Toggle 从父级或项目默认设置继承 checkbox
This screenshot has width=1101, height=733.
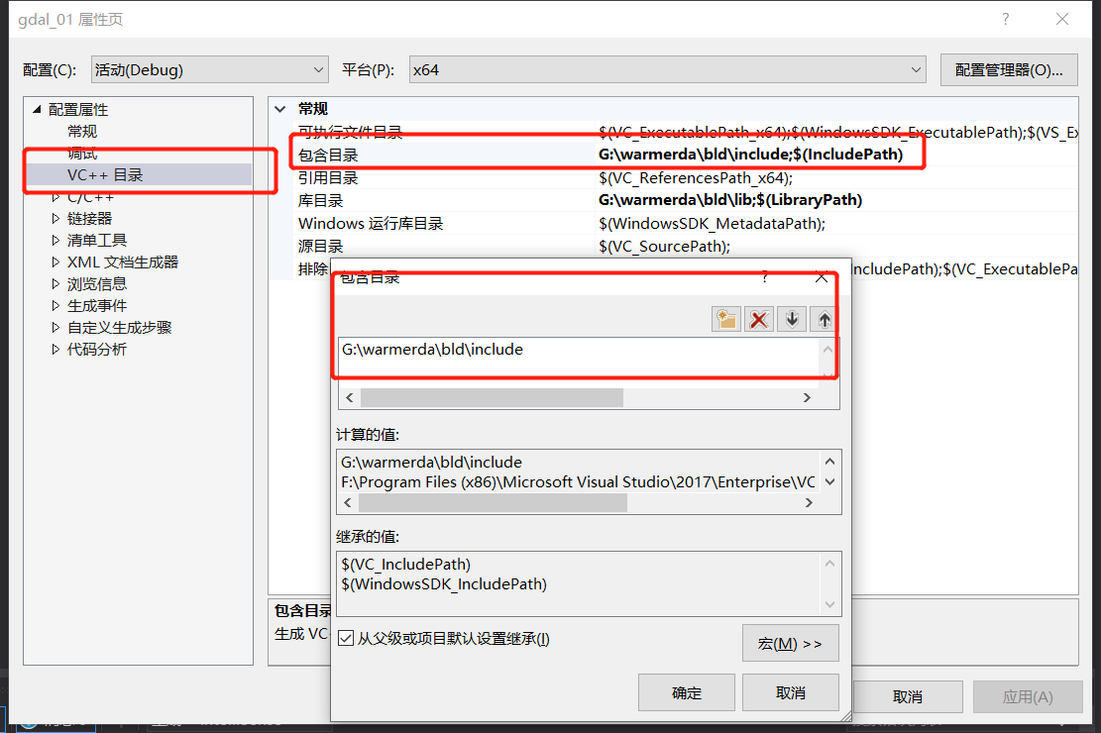(x=346, y=638)
